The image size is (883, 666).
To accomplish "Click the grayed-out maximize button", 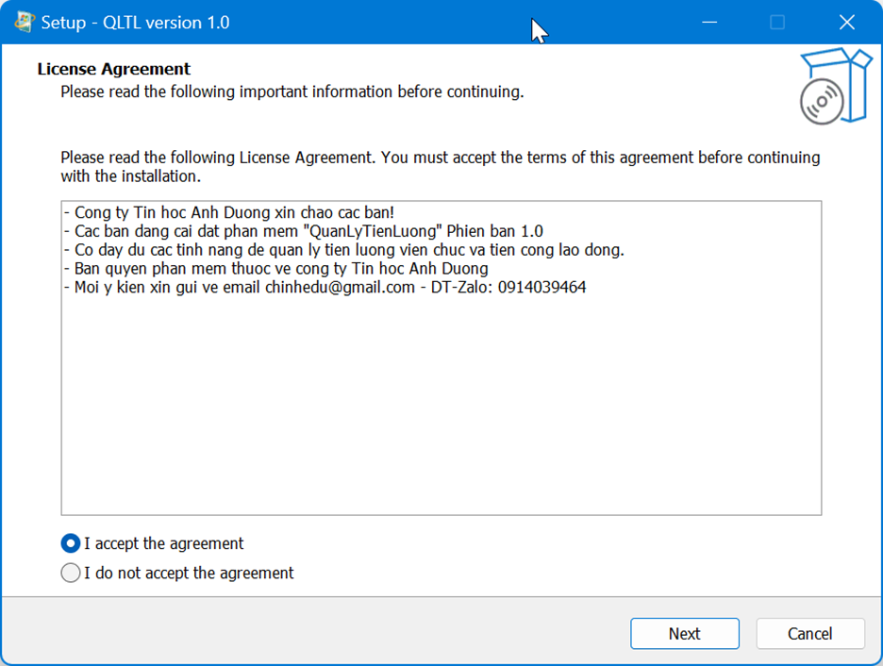I will (776, 22).
